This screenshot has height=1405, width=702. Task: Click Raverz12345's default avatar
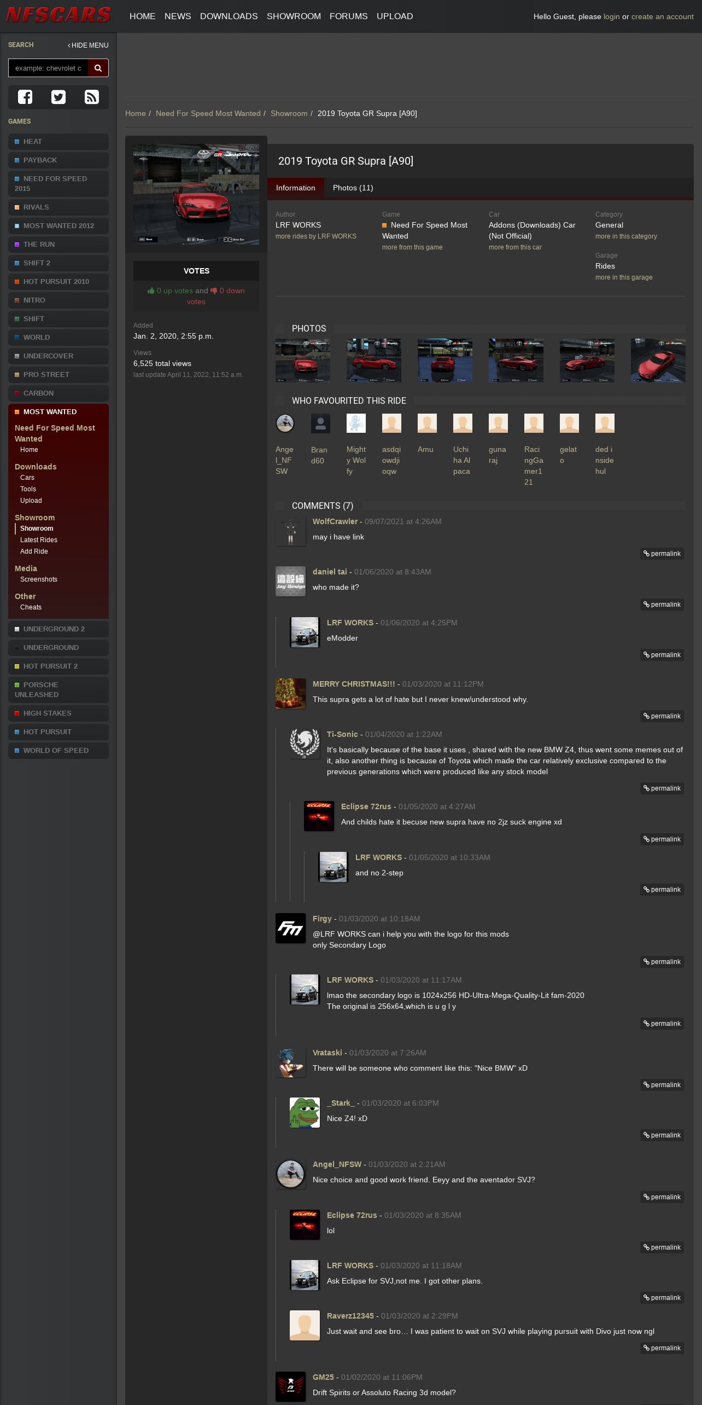305,1325
